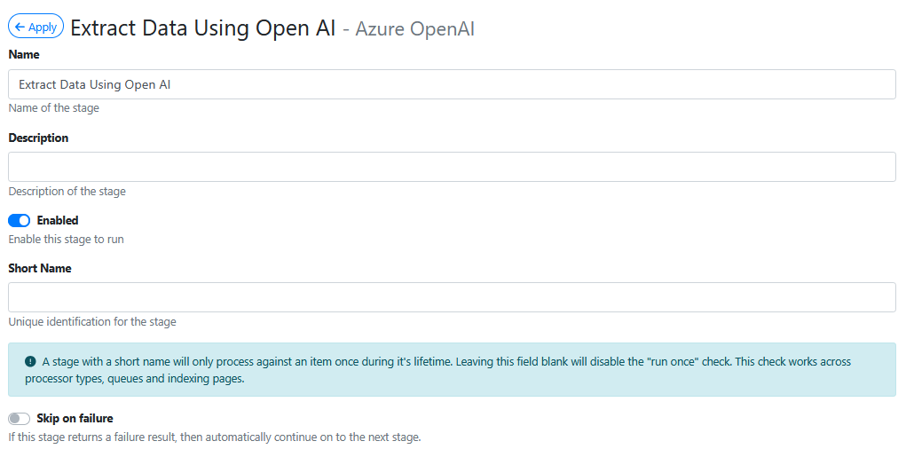Turn on the Skip on failure switch

coord(19,418)
